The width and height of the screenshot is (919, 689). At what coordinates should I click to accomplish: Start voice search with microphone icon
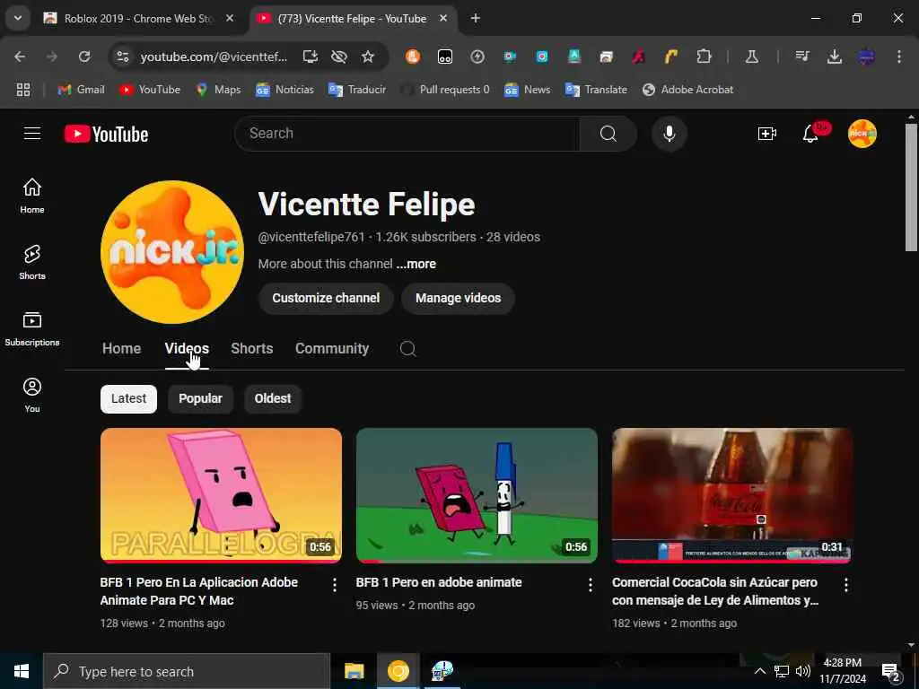(x=669, y=134)
